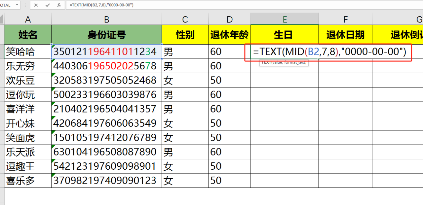The image size is (423, 205).
Task: Select the name cell 乐无穷
Action: point(28,66)
